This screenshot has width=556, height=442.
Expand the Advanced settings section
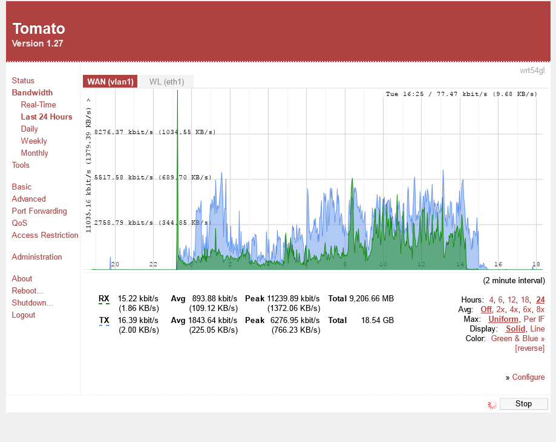pos(28,199)
